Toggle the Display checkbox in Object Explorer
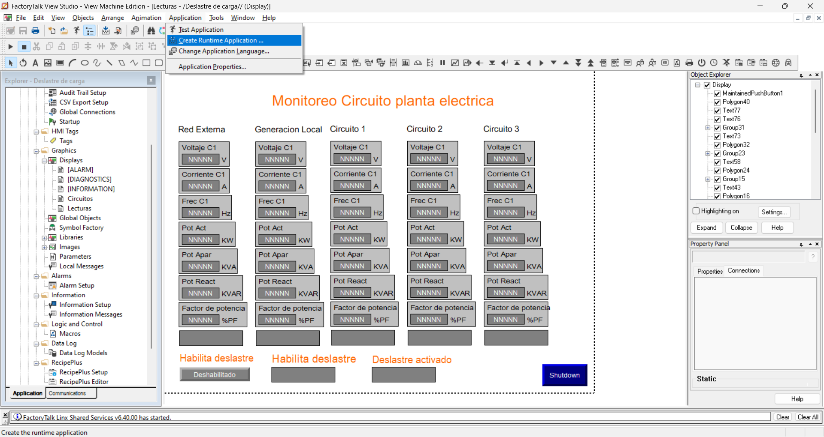The image size is (824, 437). point(707,85)
